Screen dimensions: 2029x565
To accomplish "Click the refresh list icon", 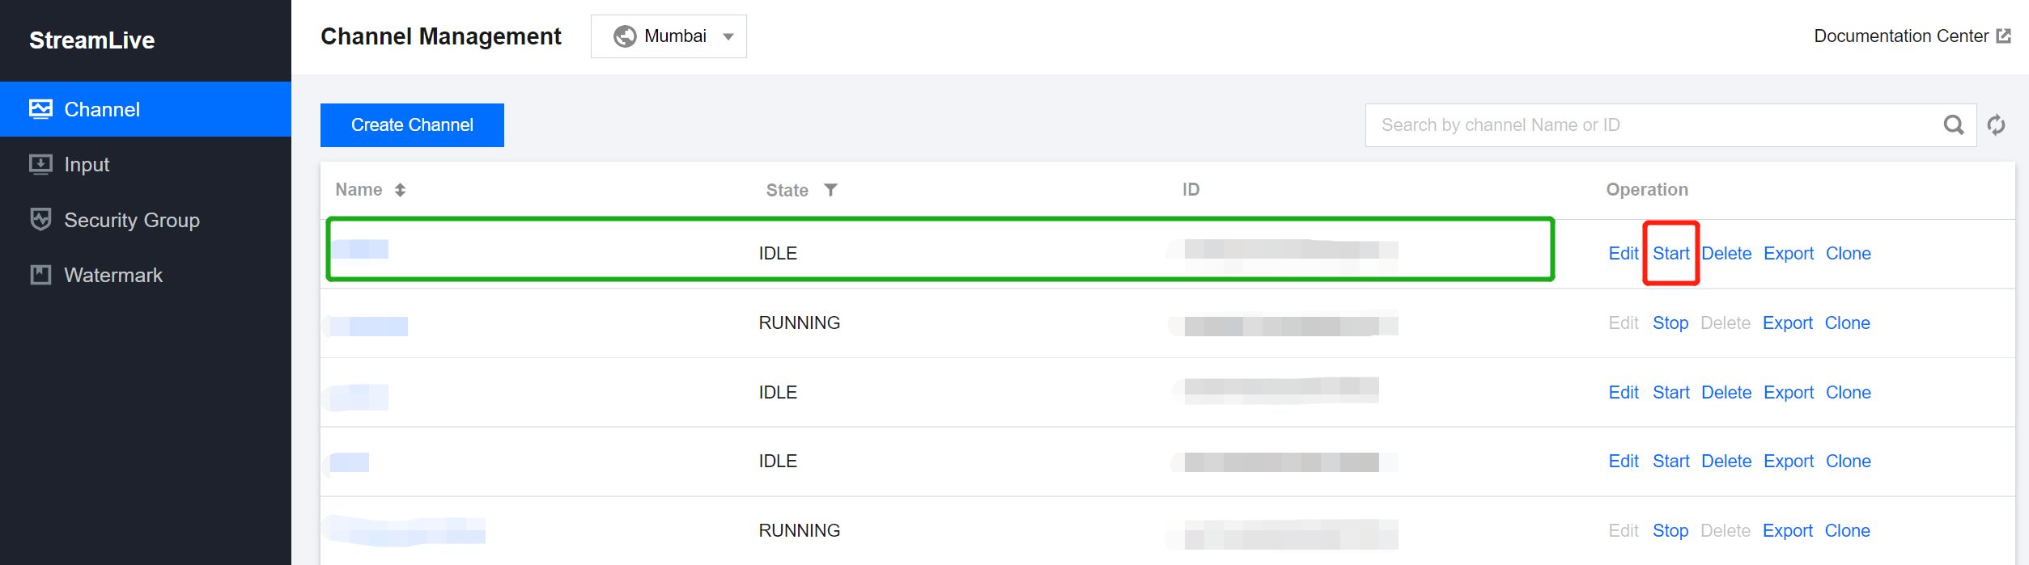I will (1996, 125).
